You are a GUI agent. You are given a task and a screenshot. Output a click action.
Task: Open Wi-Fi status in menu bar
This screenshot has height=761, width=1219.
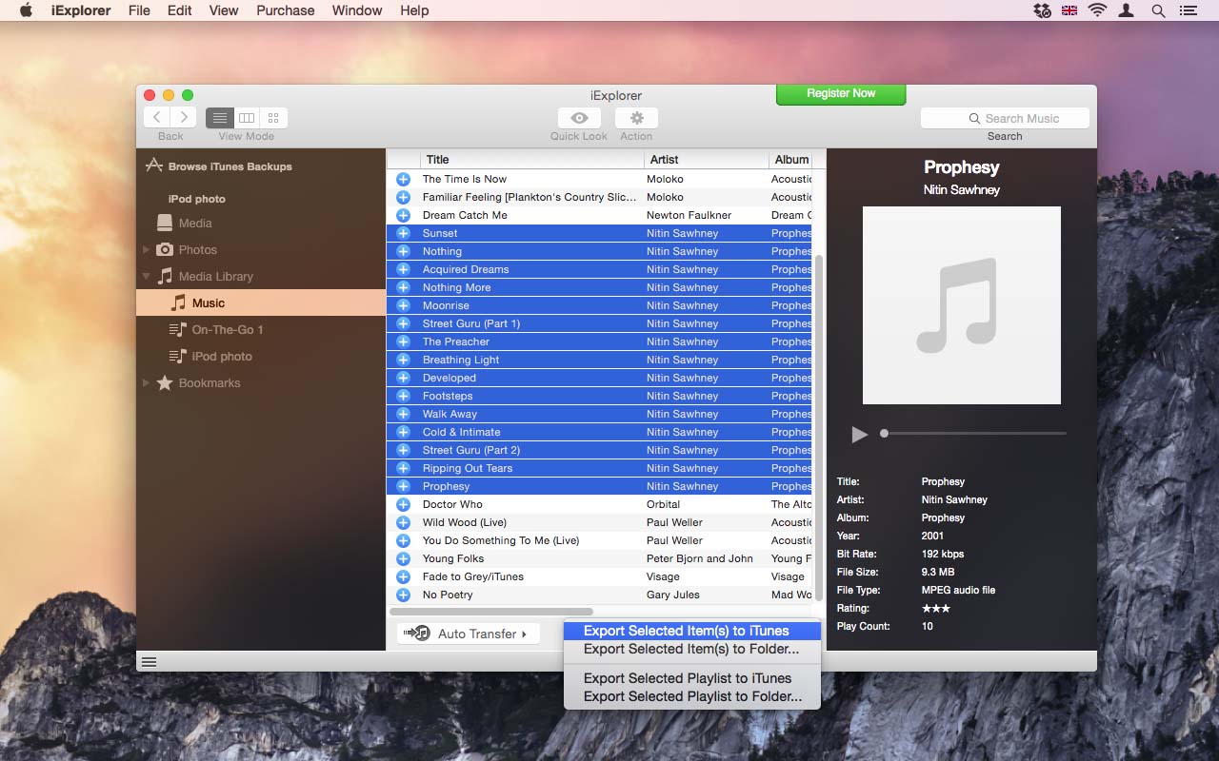tap(1097, 10)
